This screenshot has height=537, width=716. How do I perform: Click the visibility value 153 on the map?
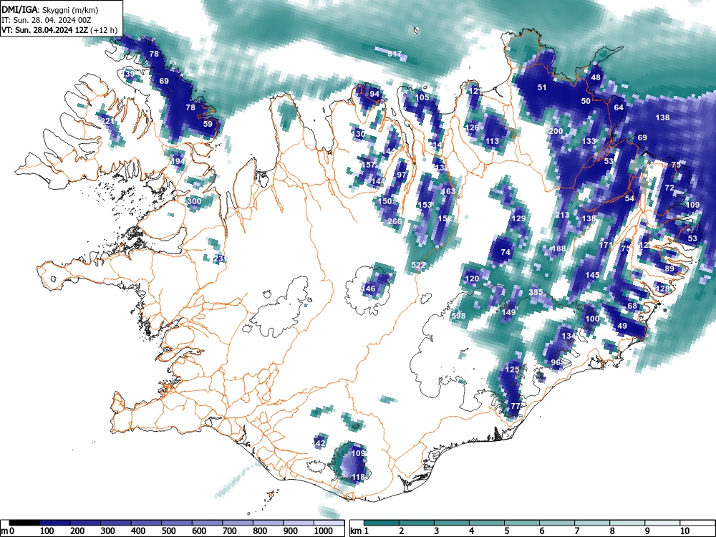(x=425, y=205)
